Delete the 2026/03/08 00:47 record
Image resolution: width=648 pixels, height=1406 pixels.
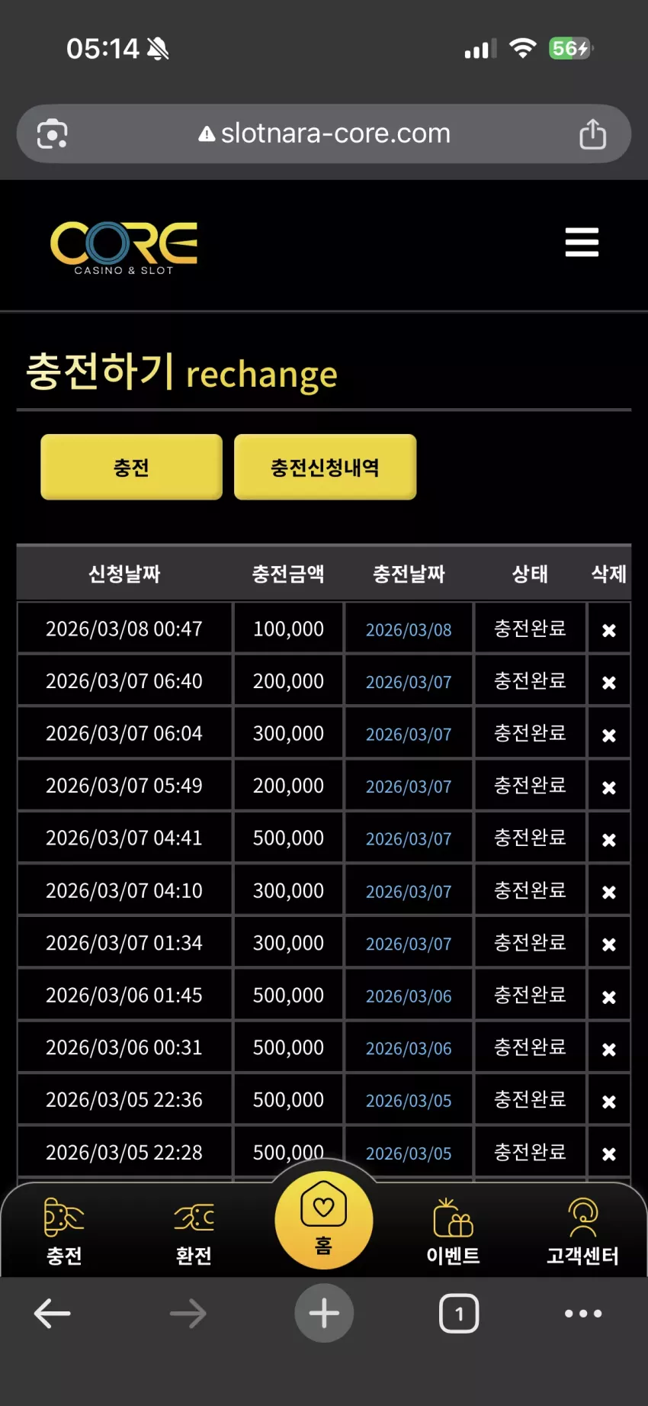(x=608, y=630)
